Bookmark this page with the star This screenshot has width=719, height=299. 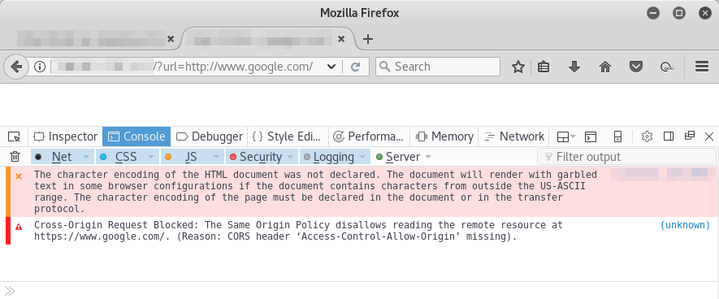click(x=518, y=67)
